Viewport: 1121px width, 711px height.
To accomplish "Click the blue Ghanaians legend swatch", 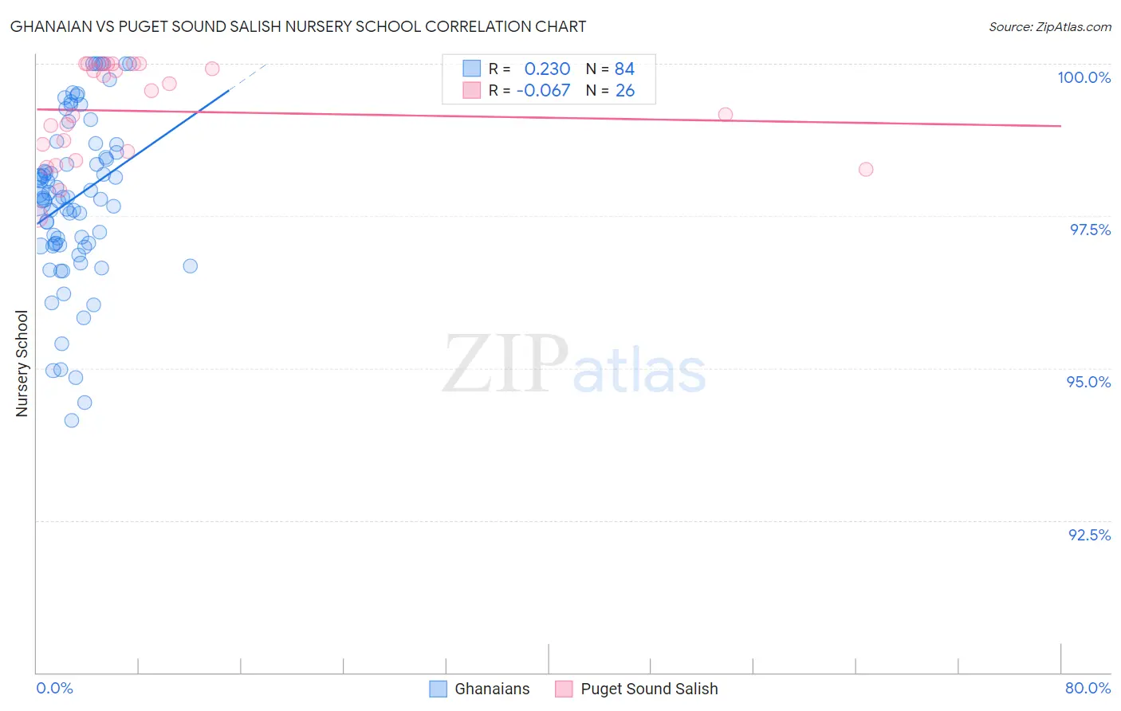I will point(438,689).
